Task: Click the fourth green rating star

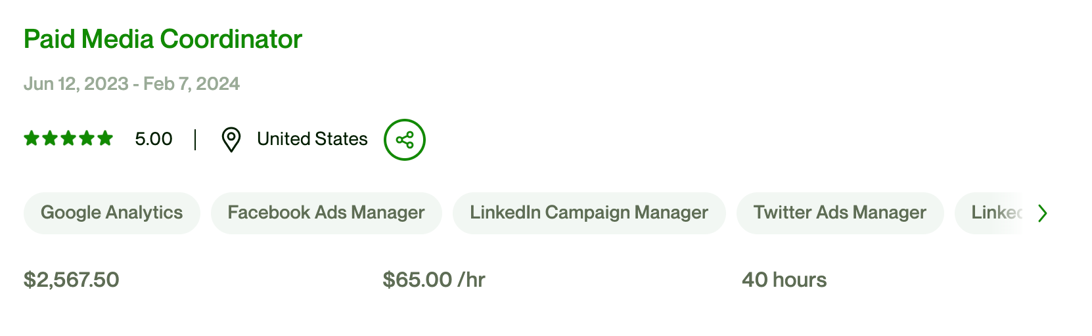Action: pos(87,138)
